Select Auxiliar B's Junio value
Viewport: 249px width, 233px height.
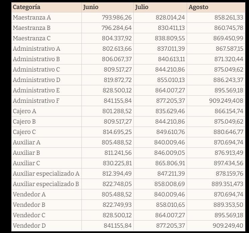117,152
